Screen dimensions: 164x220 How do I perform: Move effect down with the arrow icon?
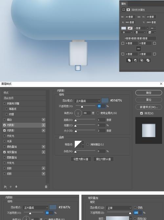(x=16, y=187)
